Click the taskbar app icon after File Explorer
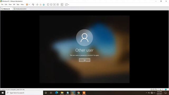 point(68,93)
